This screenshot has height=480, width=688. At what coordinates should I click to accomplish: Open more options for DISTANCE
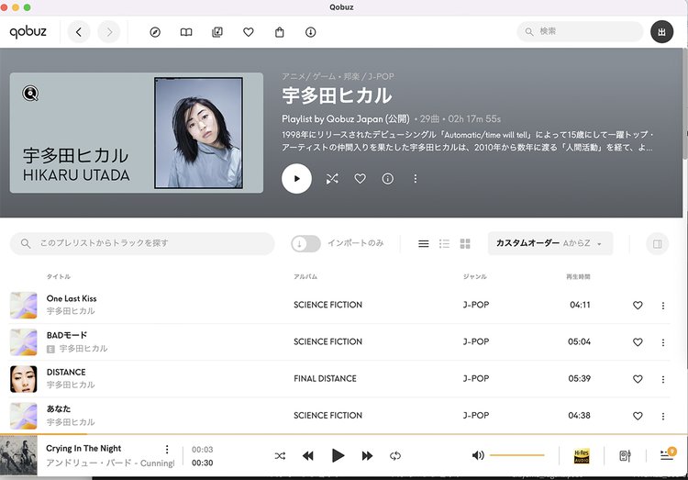pyautogui.click(x=663, y=379)
